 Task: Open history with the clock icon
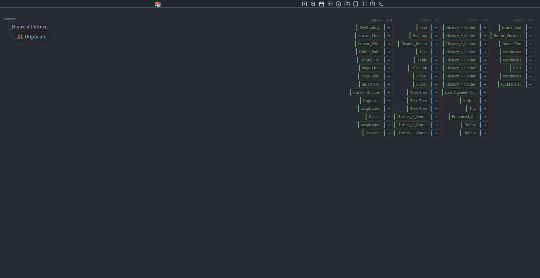373,4
